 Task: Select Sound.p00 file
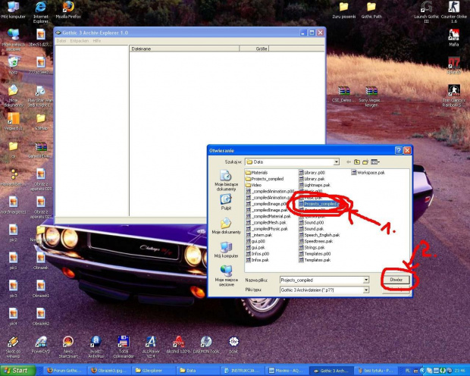311,222
